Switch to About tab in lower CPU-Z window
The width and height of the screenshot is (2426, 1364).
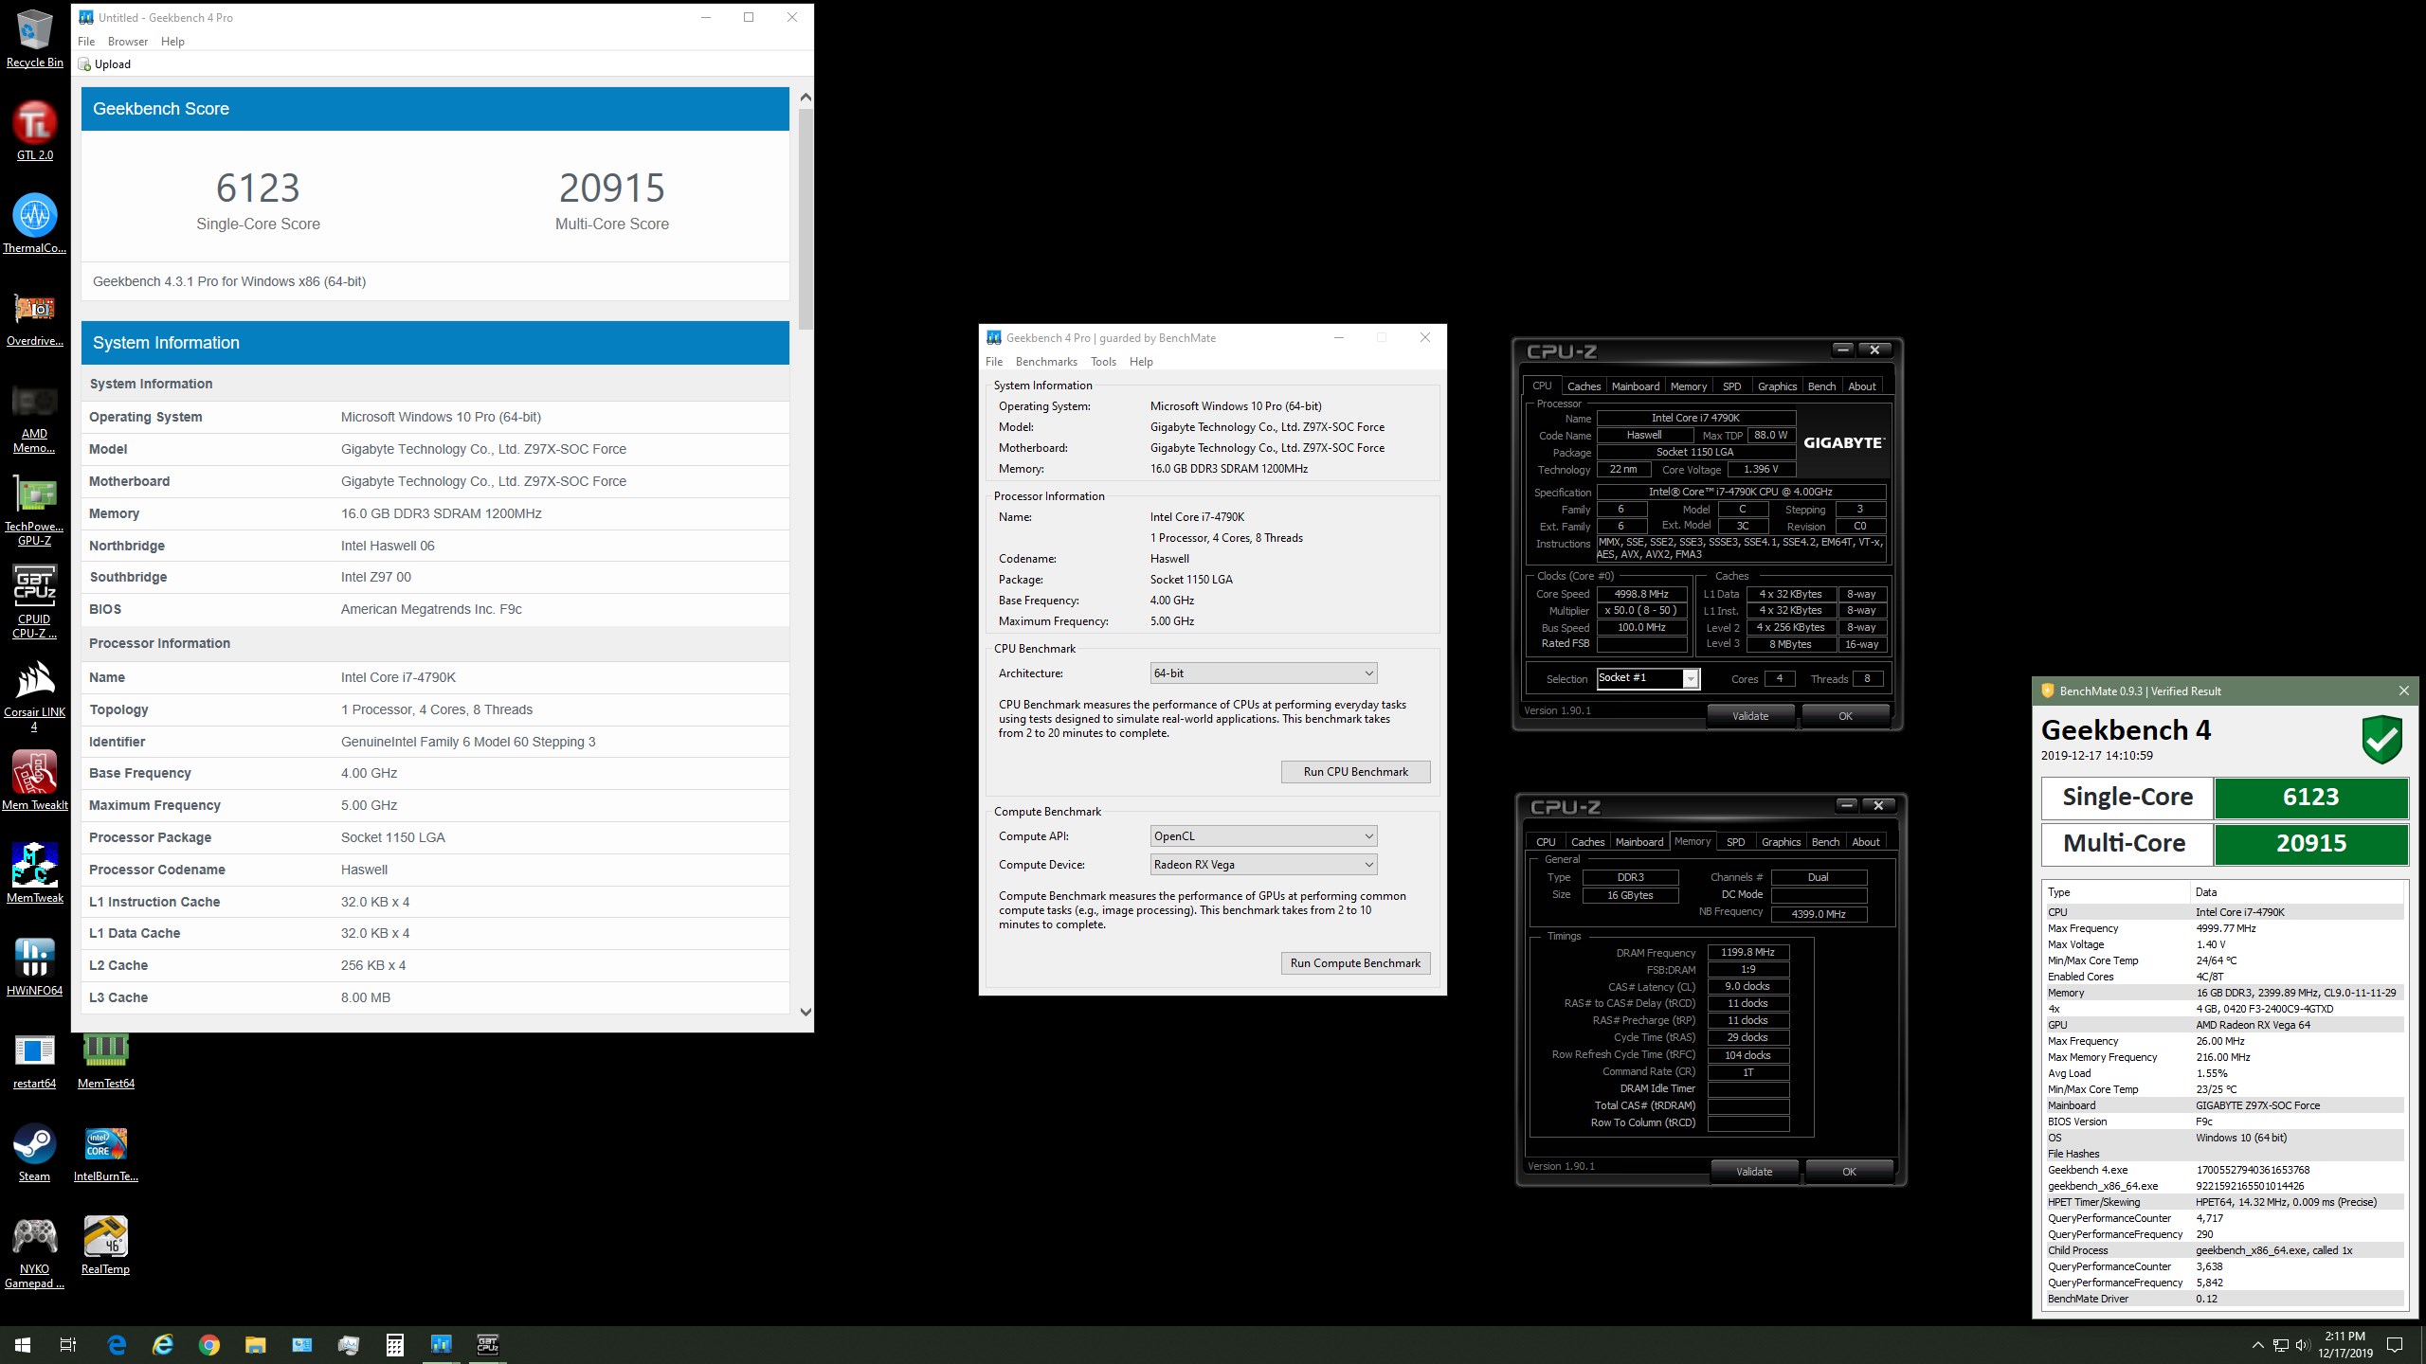[x=1866, y=842]
